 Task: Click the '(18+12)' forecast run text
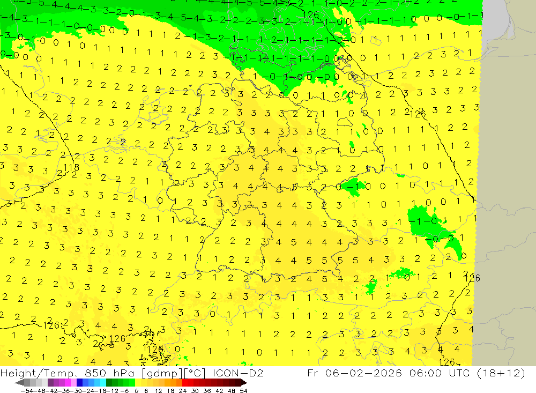pos(501,373)
